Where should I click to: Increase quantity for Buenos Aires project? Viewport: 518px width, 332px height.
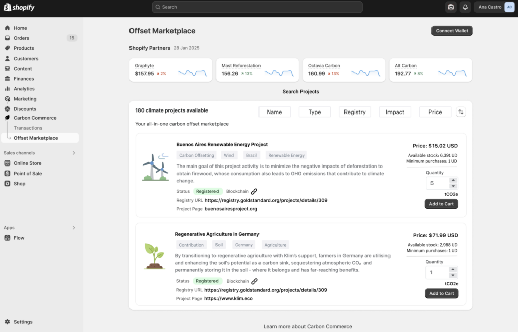[453, 180]
